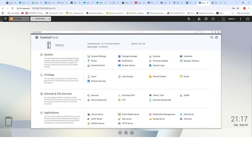This screenshot has height=141, width=252.
Task: Open the browser tab search dropdown
Action: tap(3, 3)
